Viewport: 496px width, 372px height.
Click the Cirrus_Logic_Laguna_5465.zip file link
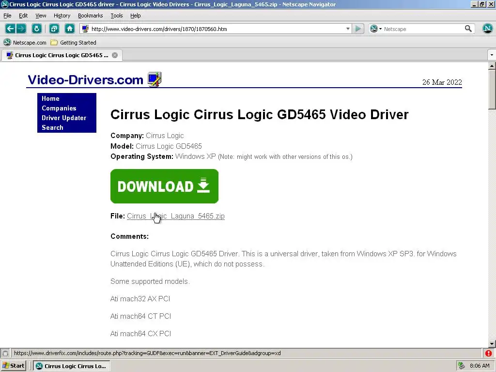tap(176, 216)
